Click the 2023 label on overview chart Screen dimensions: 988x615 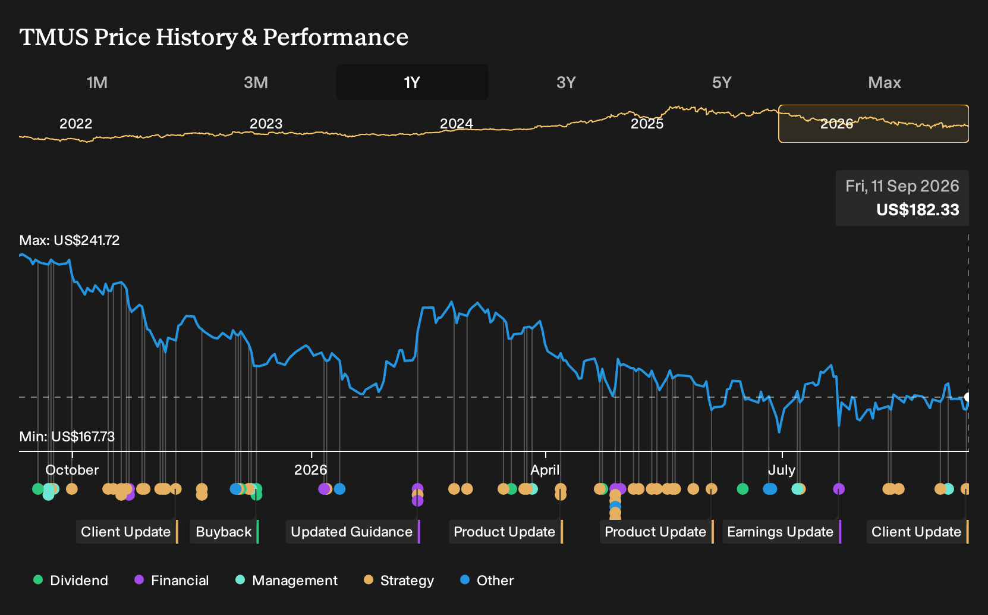click(x=266, y=124)
